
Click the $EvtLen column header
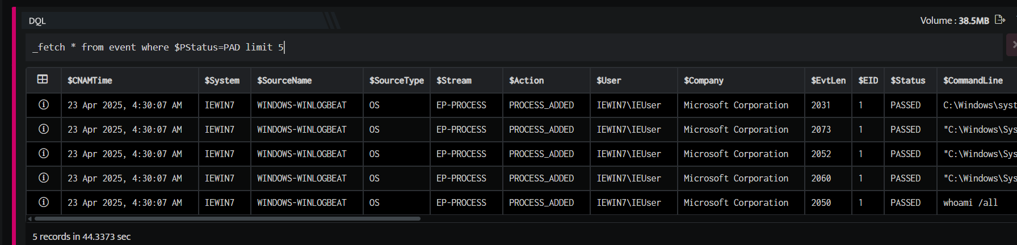click(x=828, y=81)
